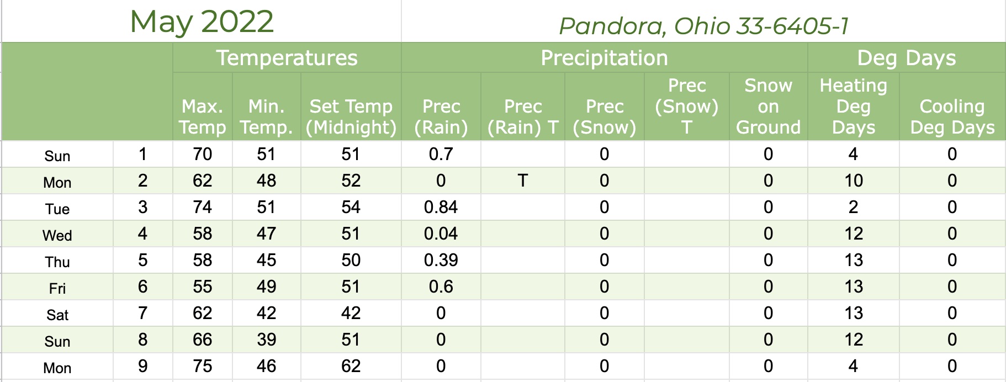Select the 0.84 rain value for Tuesday
Viewport: 1006px width, 382px height.
(441, 207)
